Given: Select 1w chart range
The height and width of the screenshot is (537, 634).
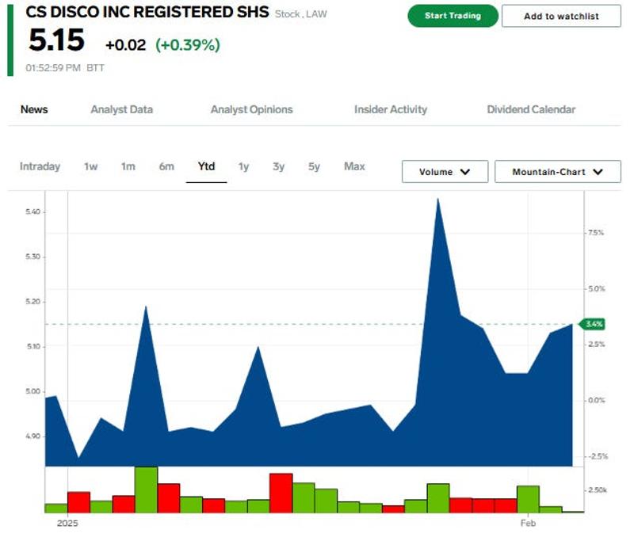Looking at the screenshot, I should click(x=90, y=166).
